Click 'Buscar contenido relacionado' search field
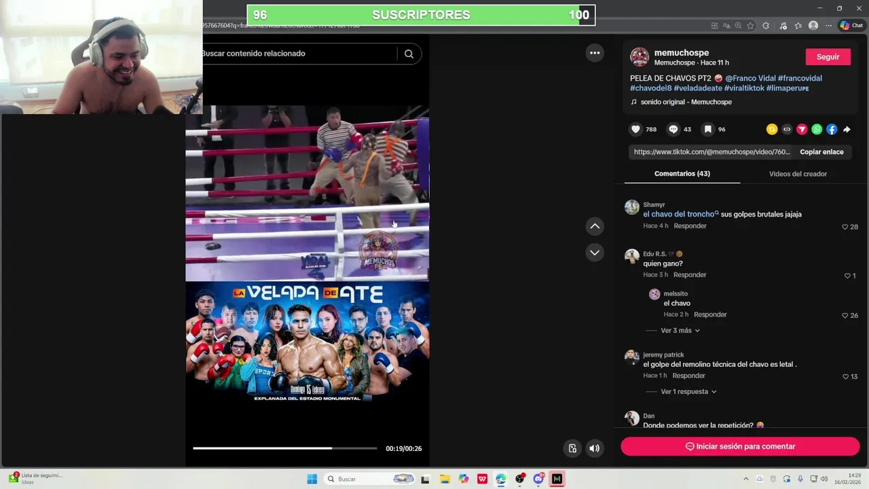The height and width of the screenshot is (489, 869). pos(299,54)
